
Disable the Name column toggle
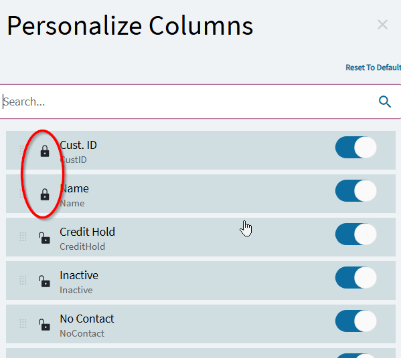pos(355,191)
